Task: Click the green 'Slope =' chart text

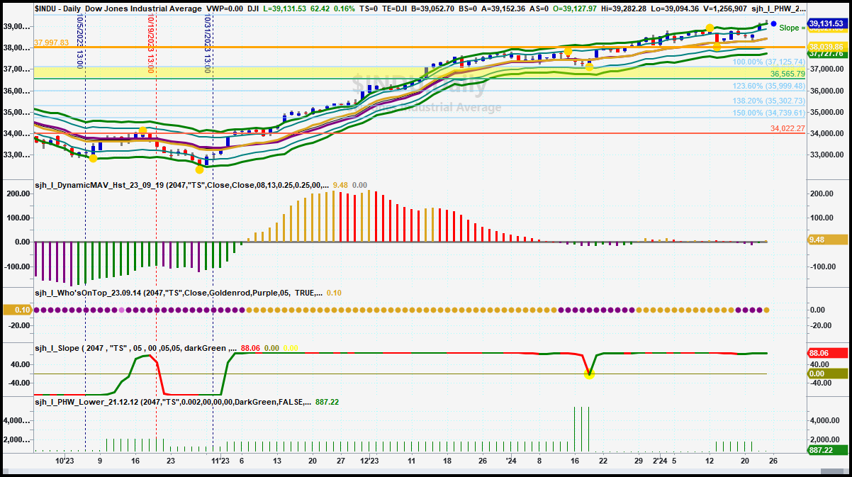Action: (x=792, y=28)
